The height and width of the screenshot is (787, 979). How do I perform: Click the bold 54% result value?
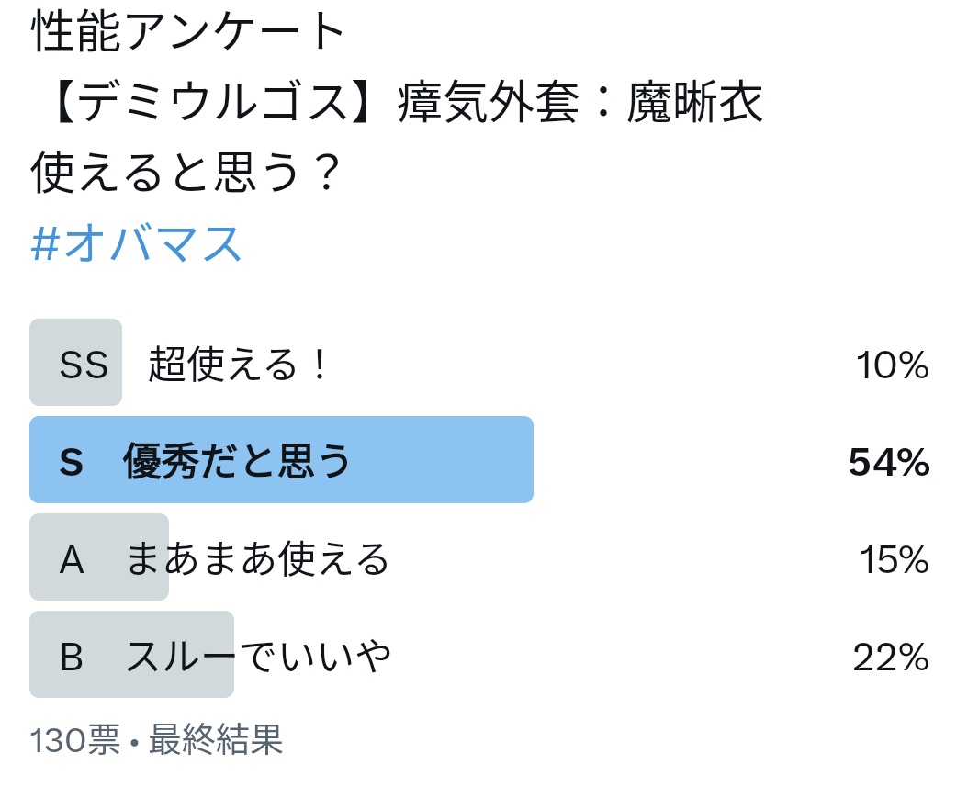coord(889,463)
